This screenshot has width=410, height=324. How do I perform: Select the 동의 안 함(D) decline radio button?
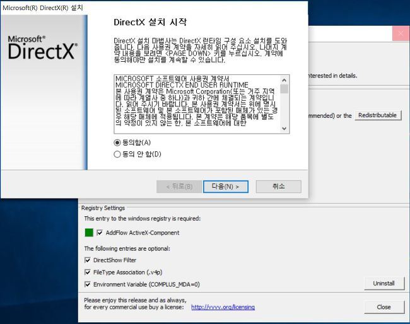(117, 154)
